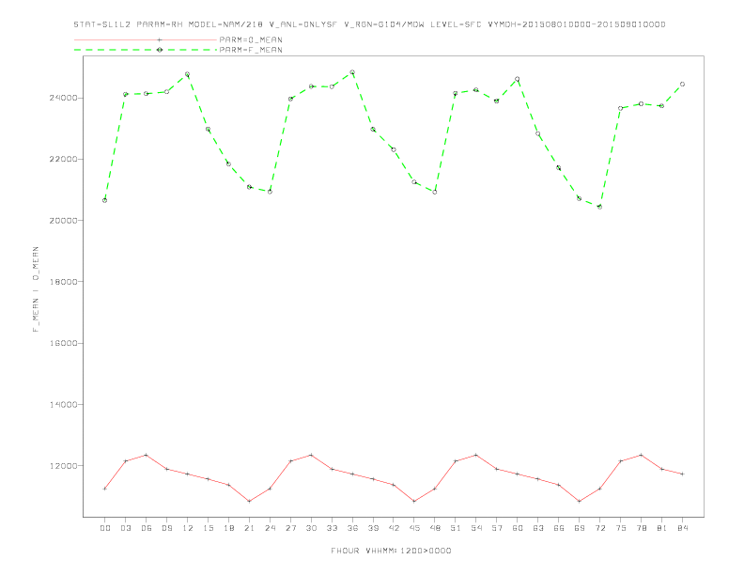Click the 81 forecast hour tick label

662,528
